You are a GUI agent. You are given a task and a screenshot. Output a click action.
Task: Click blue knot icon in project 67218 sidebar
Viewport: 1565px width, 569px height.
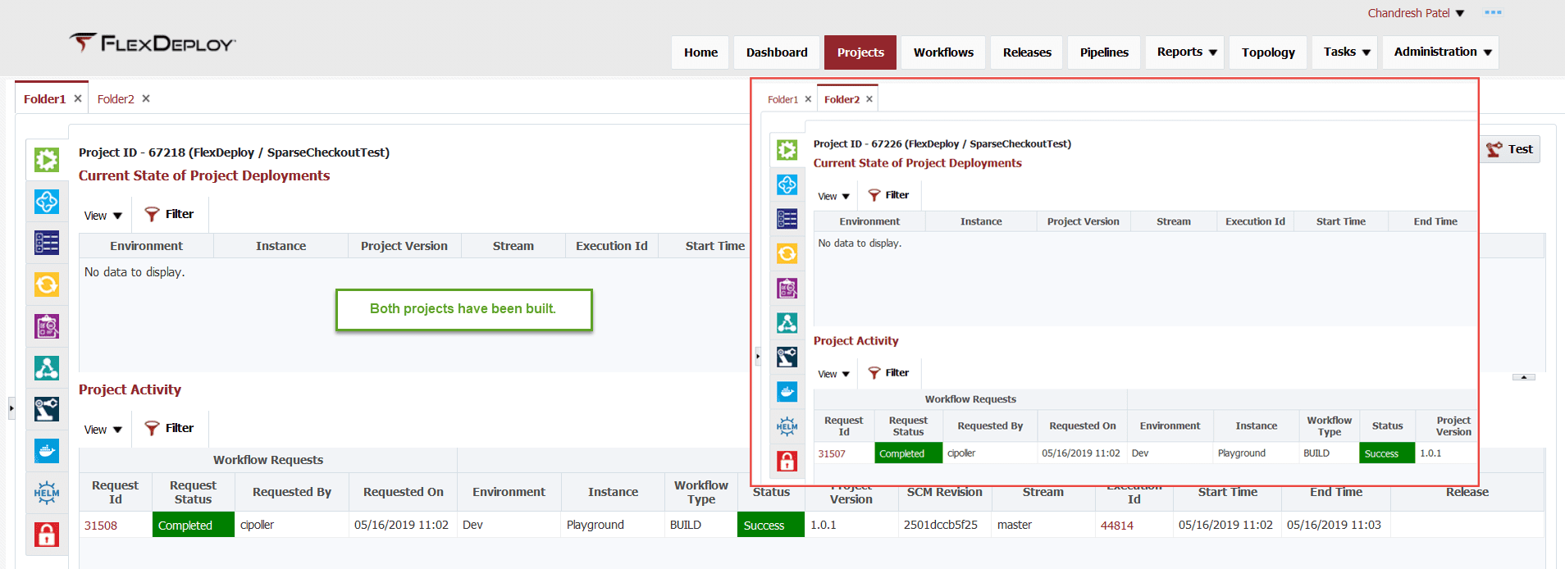click(47, 201)
